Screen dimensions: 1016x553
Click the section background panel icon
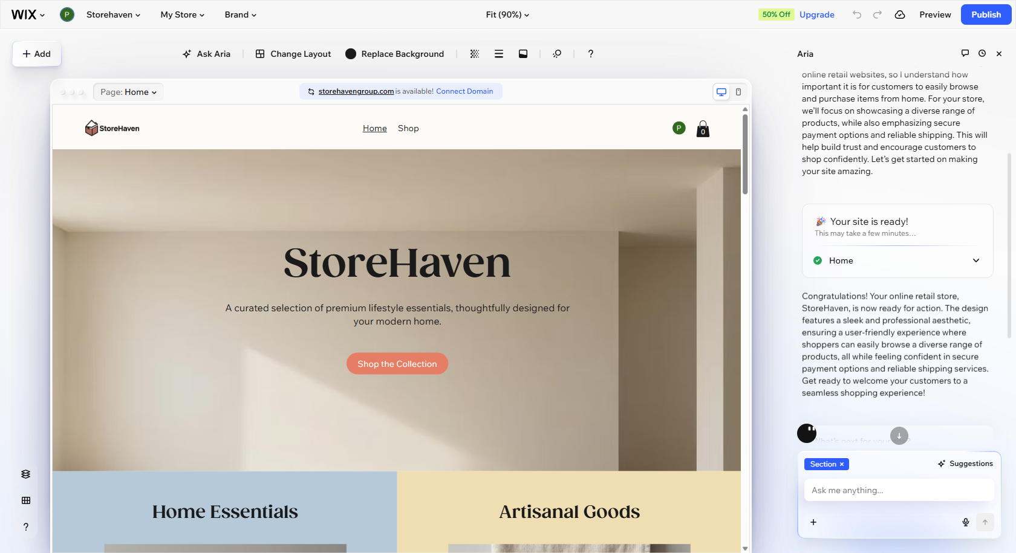(523, 54)
